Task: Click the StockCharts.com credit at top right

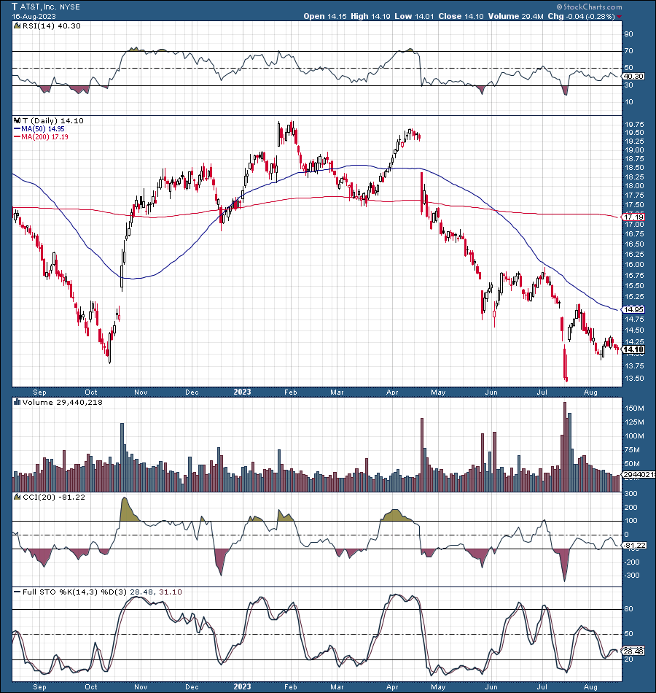Action: tap(589, 7)
